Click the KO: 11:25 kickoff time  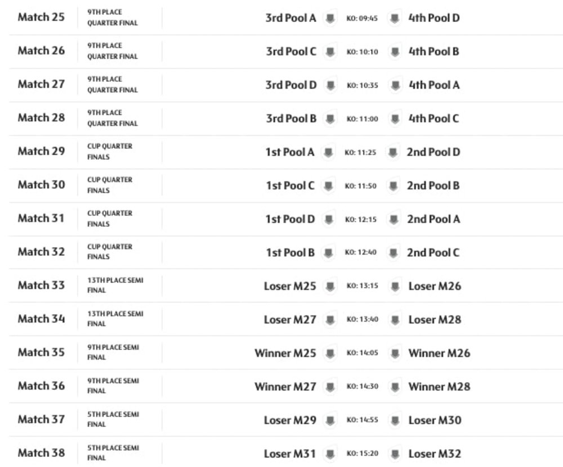(360, 152)
